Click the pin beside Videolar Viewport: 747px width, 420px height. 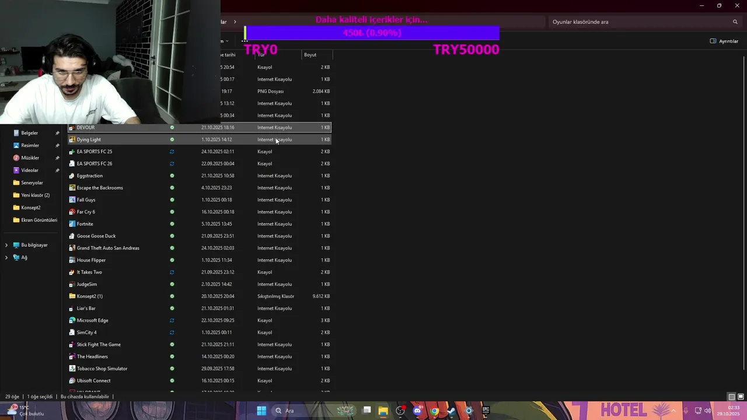tap(57, 170)
